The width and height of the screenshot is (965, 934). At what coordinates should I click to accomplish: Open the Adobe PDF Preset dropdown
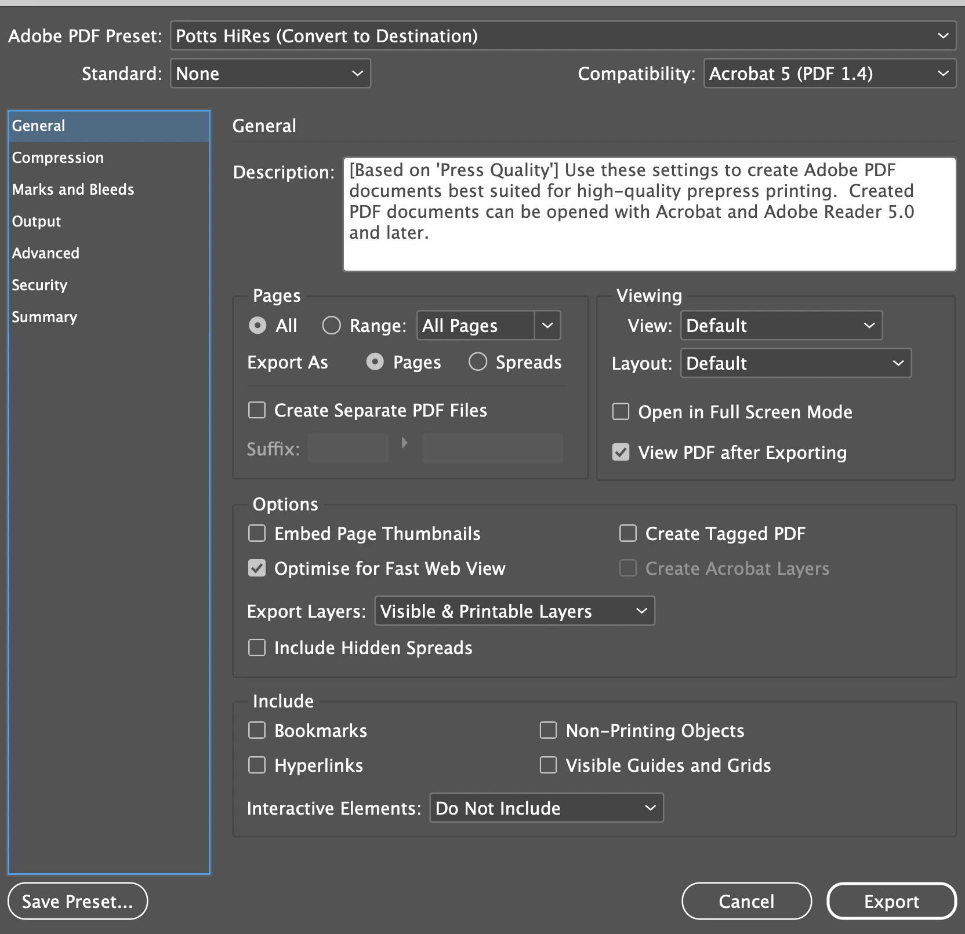tap(563, 36)
